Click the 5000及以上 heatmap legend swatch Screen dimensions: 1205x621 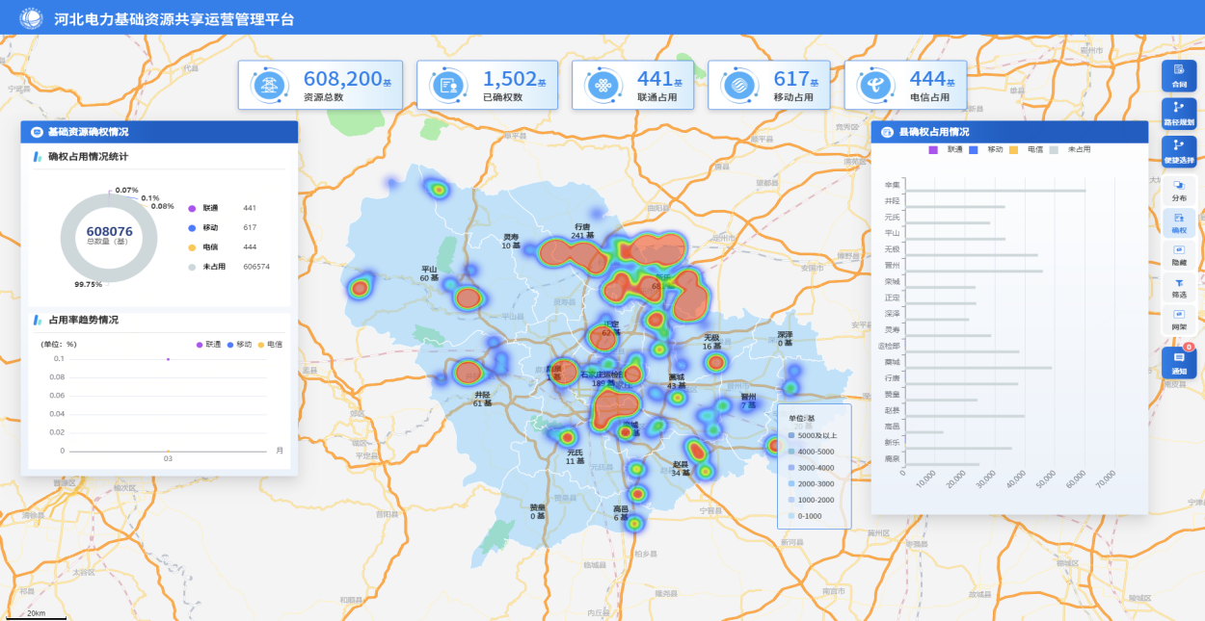click(x=792, y=435)
